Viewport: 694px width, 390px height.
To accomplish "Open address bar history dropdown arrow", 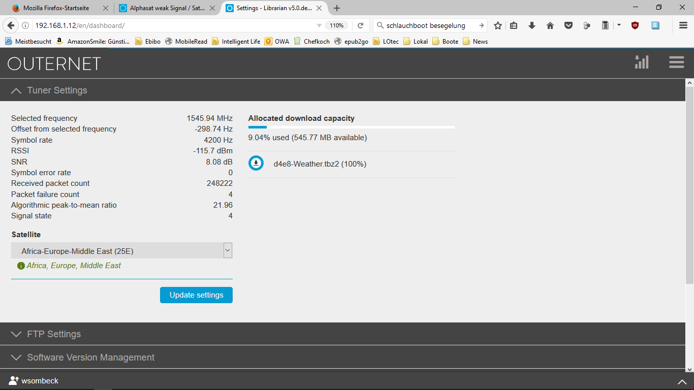I will tap(319, 25).
